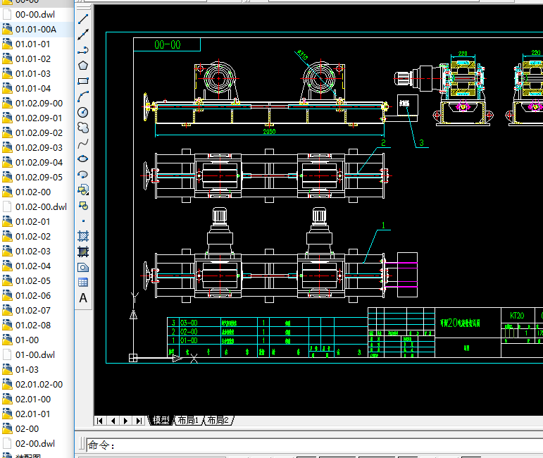Select the Line drawing tool
The width and height of the screenshot is (543, 458).
83,19
